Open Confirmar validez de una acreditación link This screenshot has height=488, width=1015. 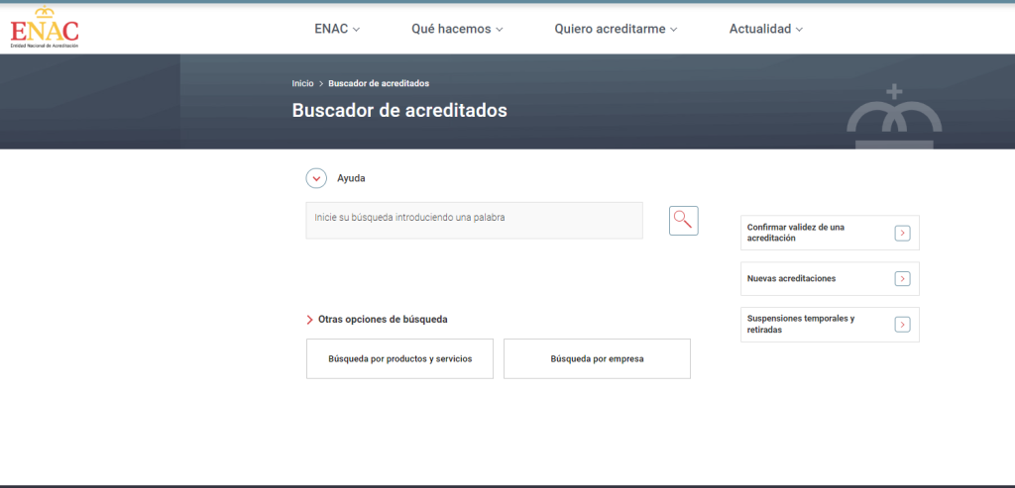click(x=830, y=233)
